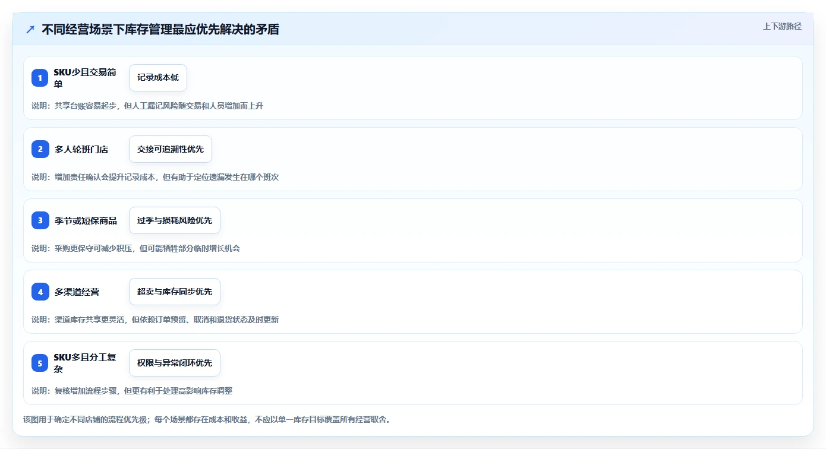The width and height of the screenshot is (826, 449).
Task: Click the scenario label 多渠道经营
Action: pyautogui.click(x=77, y=292)
